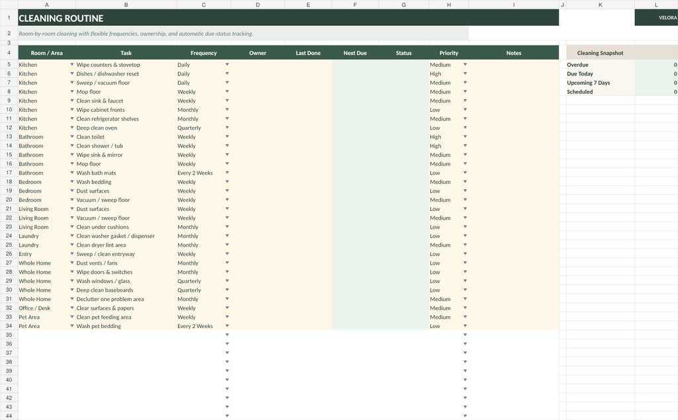678x420 pixels.
Task: Click the VELORA label cell
Action: 656,18
